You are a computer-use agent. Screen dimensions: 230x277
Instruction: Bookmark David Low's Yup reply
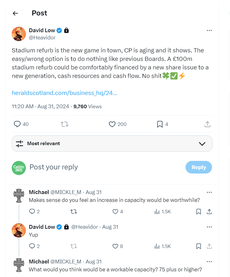tap(198, 246)
